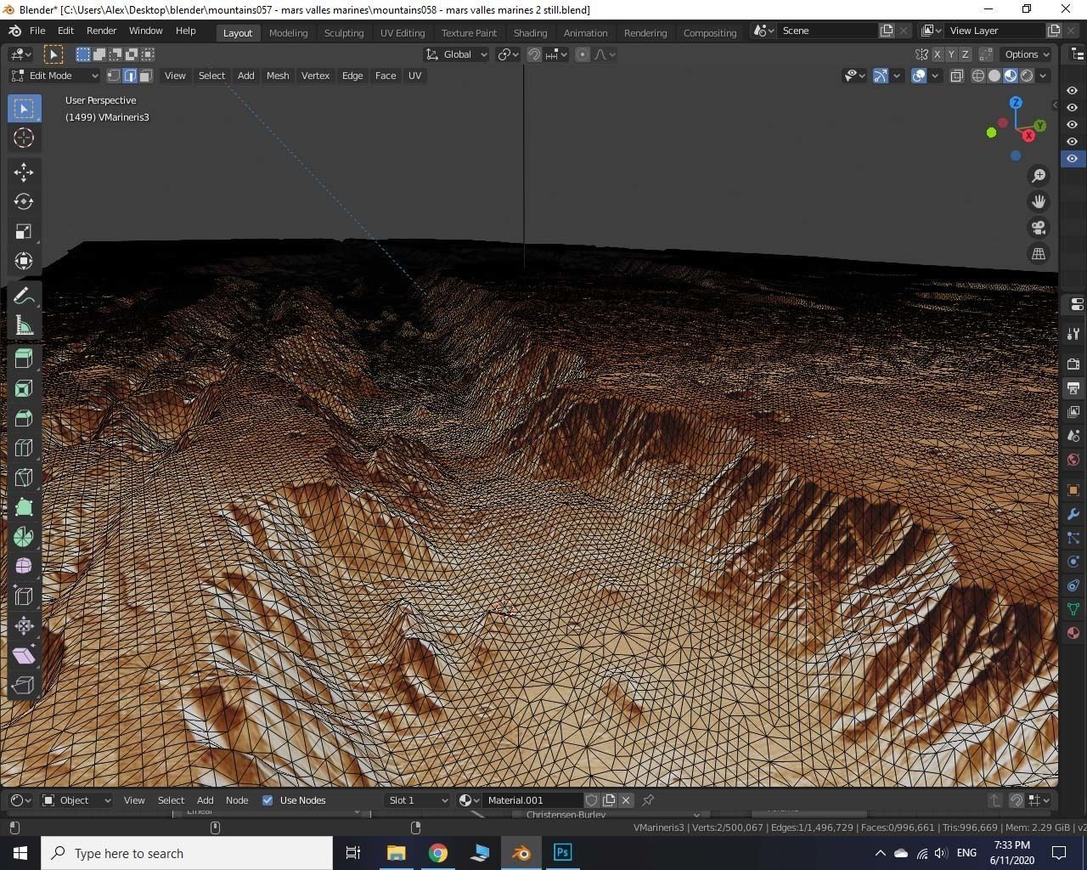
Task: Open the World properties tab icon
Action: coord(1073,460)
